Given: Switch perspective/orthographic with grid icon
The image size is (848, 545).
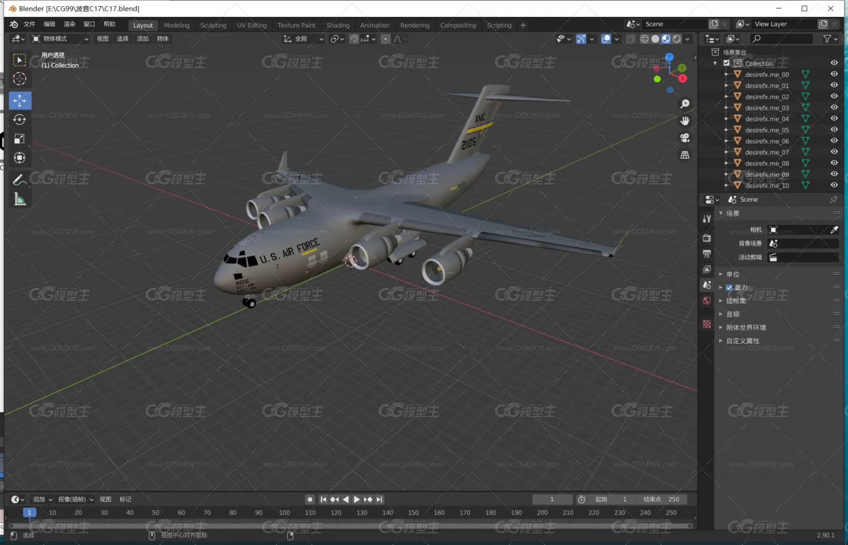Looking at the screenshot, I should pos(685,155).
